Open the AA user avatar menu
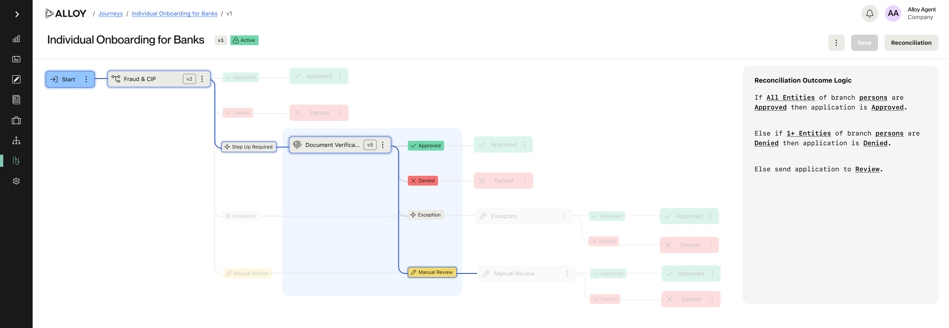Screen dimensions: 949x328 pos(893,13)
